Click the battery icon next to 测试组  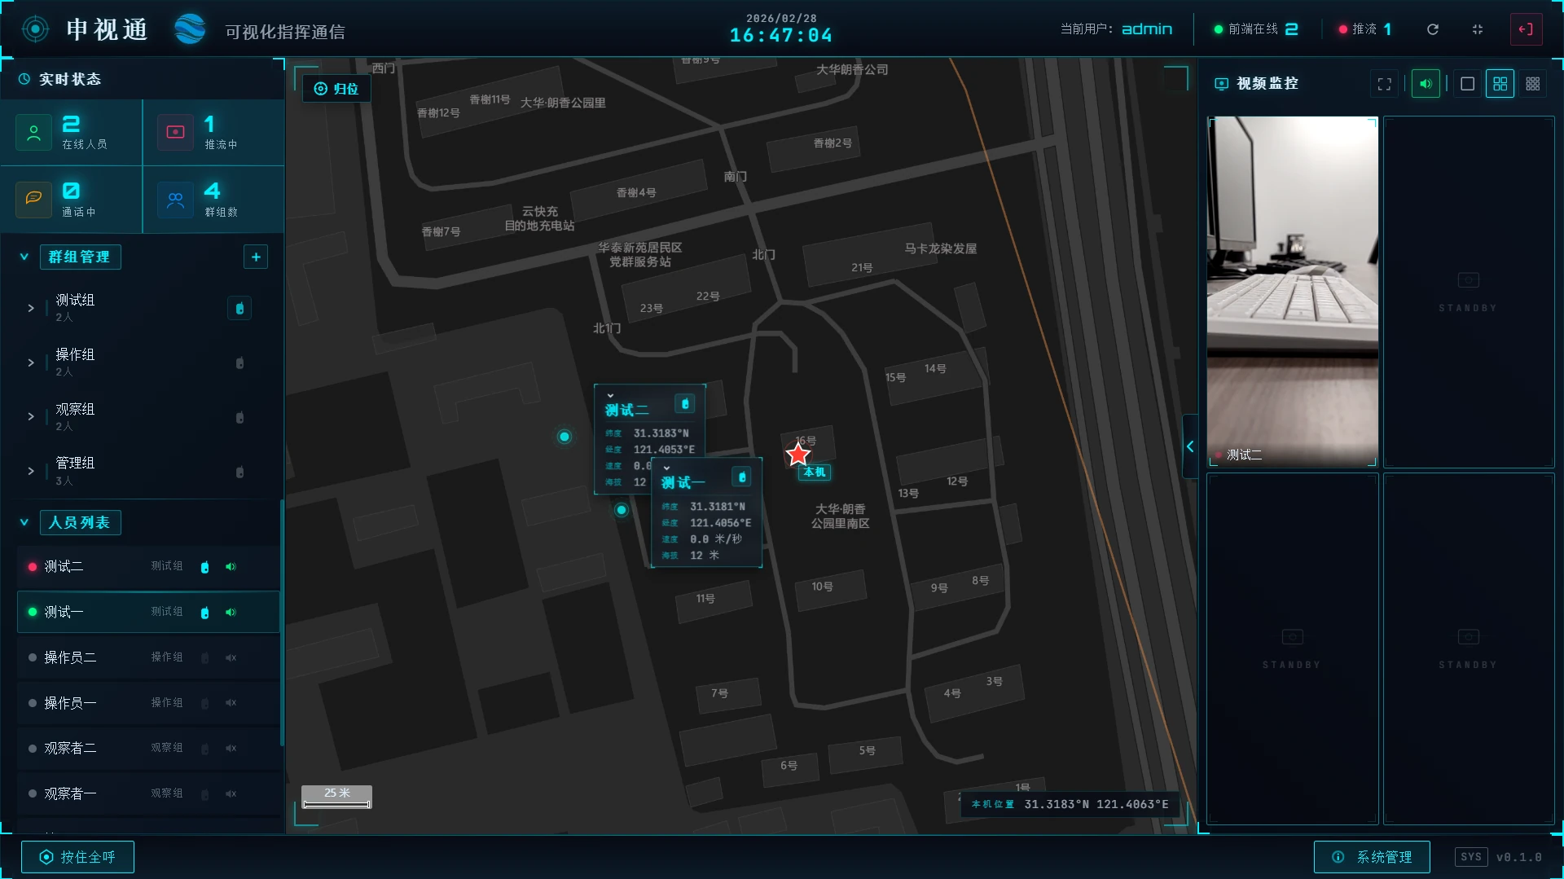[x=239, y=308]
